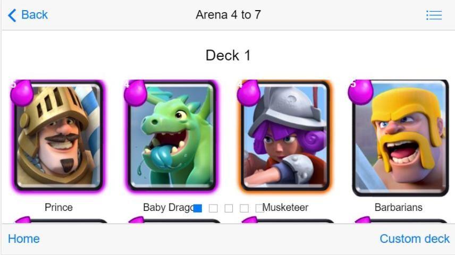The height and width of the screenshot is (255, 455).
Task: Tap Musketeer's elixir cost drop
Action: pos(248,93)
